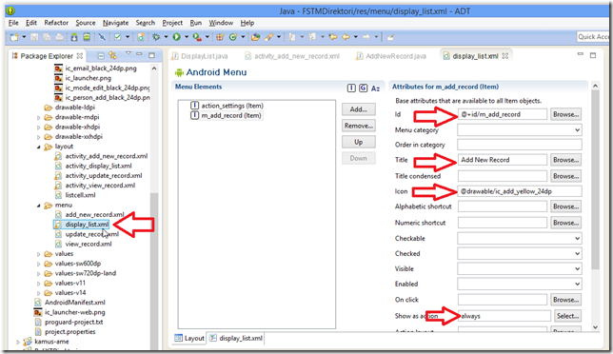
Task: Expand the values-v11 folder
Action: pyautogui.click(x=39, y=284)
